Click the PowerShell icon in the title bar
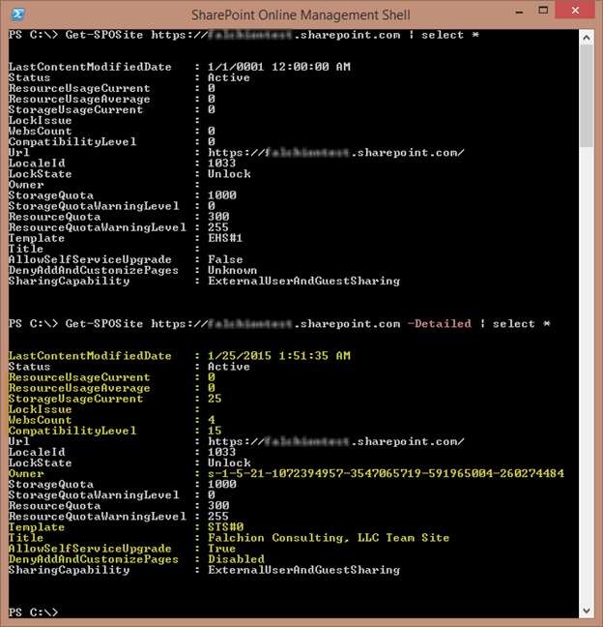 pos(17,15)
